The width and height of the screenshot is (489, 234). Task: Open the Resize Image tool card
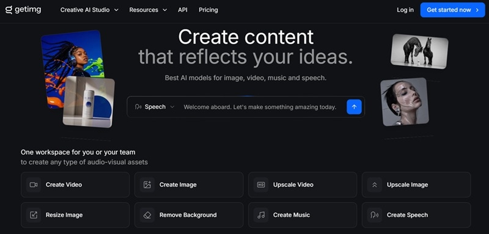[75, 215]
